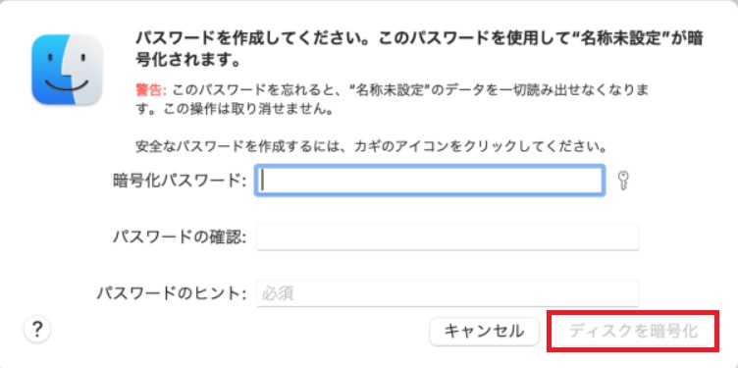Open the password assistant key icon
This screenshot has height=368, width=738.
[x=623, y=181]
